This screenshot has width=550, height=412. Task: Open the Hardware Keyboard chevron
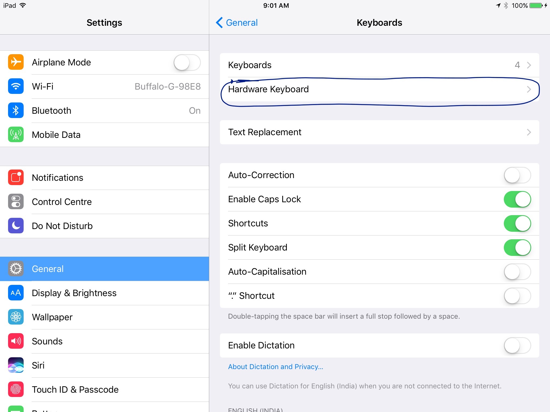pyautogui.click(x=529, y=89)
